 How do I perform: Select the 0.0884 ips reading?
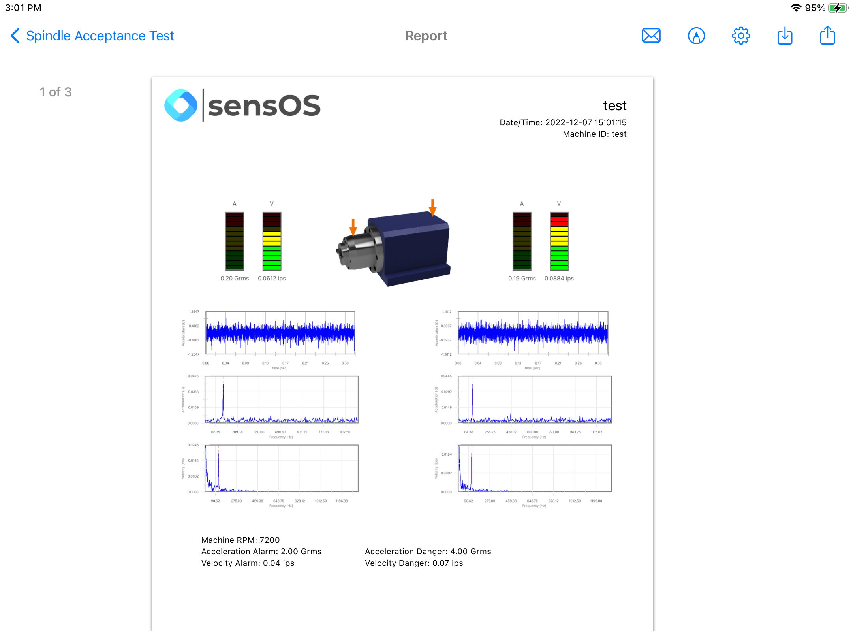coord(559,279)
